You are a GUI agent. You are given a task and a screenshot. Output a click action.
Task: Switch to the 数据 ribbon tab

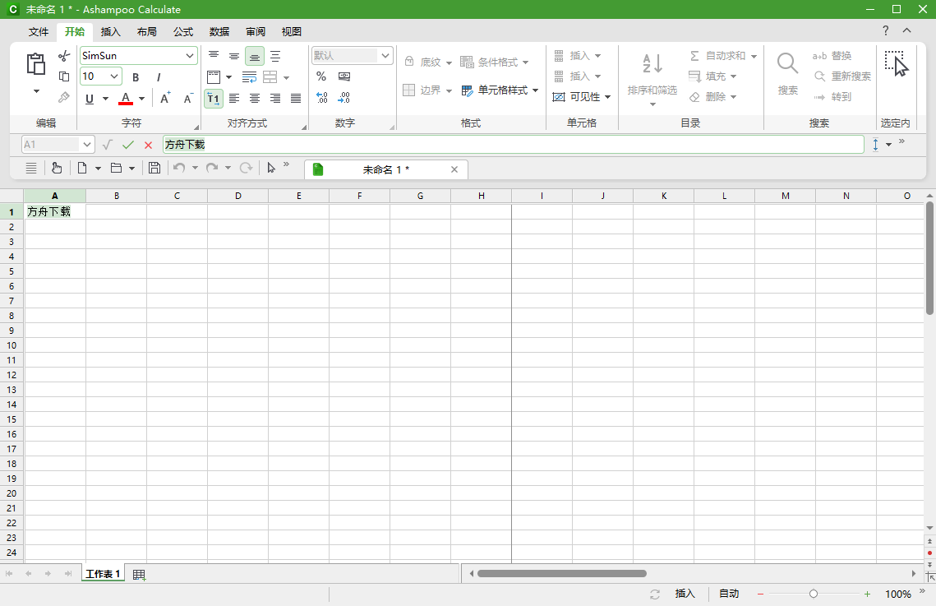click(x=219, y=31)
